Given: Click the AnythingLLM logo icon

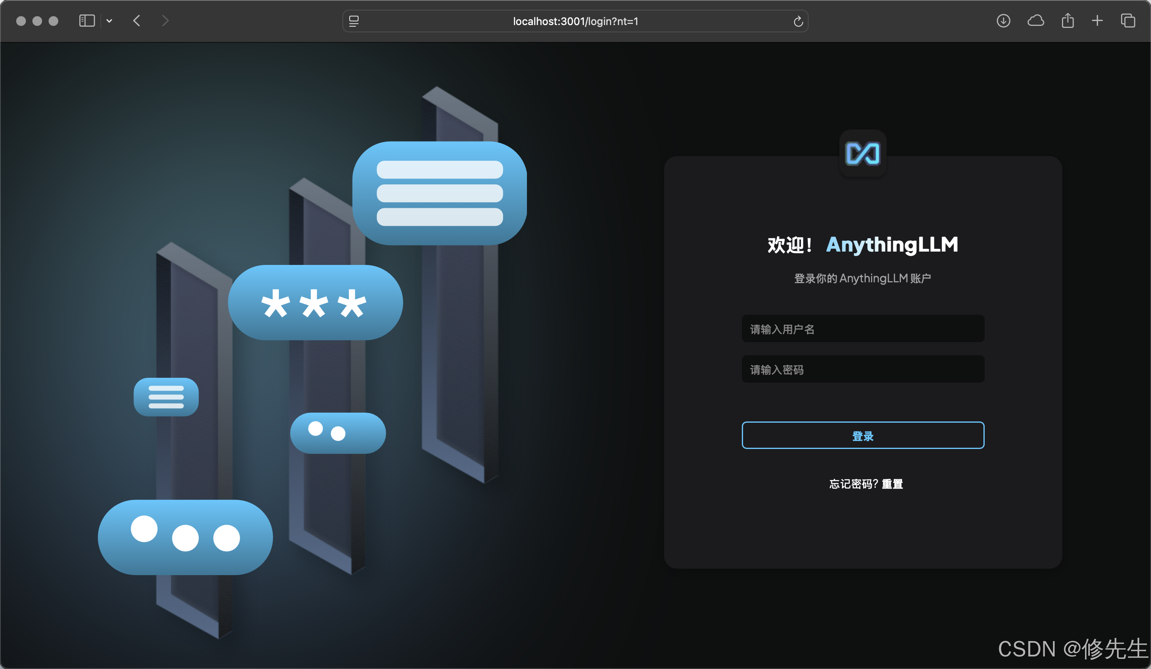Looking at the screenshot, I should click(x=862, y=153).
